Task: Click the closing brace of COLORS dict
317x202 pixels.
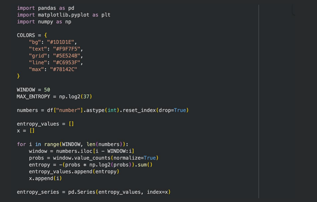Action: [18, 76]
